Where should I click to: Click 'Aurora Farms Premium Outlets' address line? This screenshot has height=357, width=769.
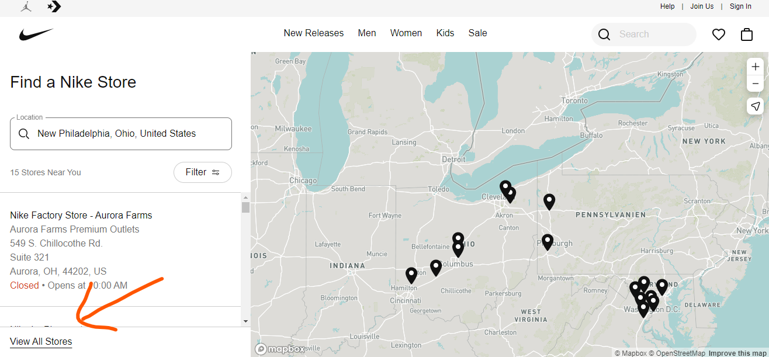[x=75, y=230]
